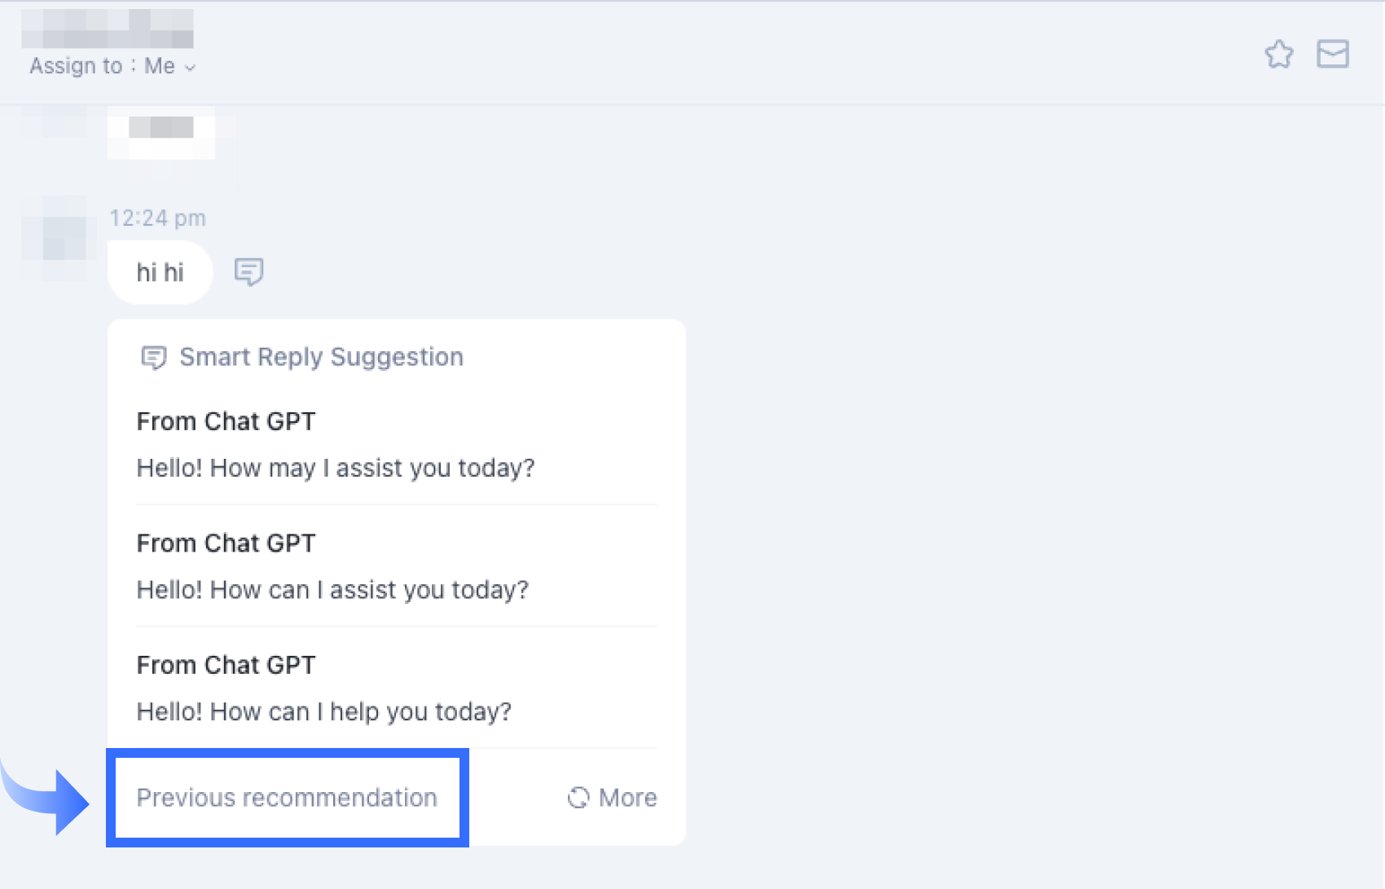Click the first 'From Chat GPT' label

click(226, 421)
